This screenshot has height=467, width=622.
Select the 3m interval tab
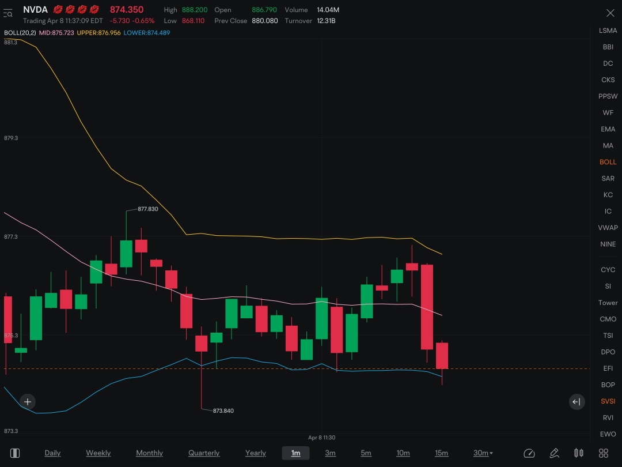(331, 453)
